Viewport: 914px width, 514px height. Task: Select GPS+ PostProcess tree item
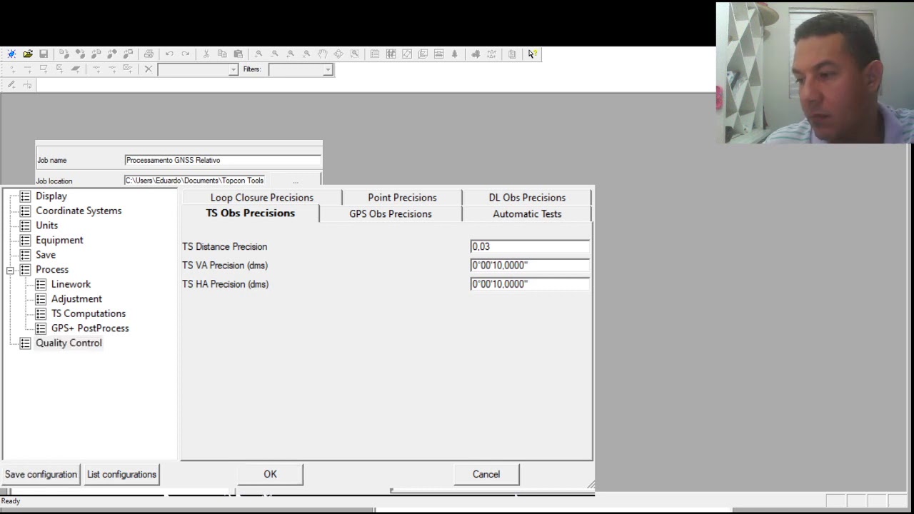pyautogui.click(x=90, y=328)
